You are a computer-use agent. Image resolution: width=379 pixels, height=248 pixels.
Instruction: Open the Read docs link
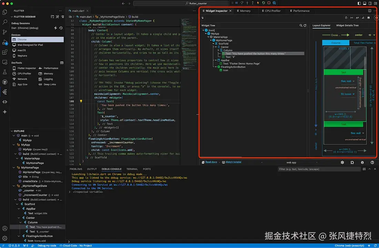pos(211,162)
